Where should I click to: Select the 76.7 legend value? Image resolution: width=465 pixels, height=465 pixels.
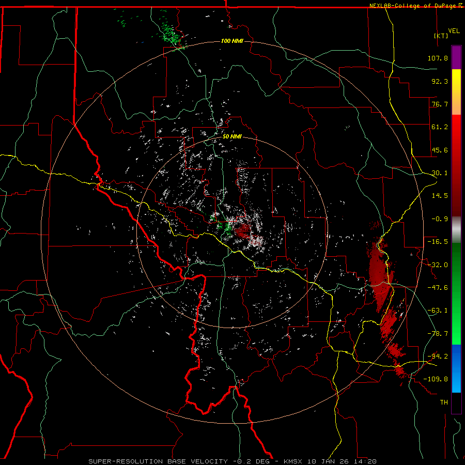(x=440, y=104)
